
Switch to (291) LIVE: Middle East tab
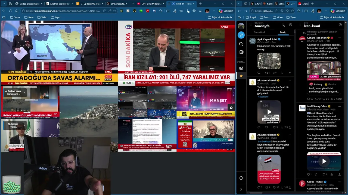coord(151,4)
